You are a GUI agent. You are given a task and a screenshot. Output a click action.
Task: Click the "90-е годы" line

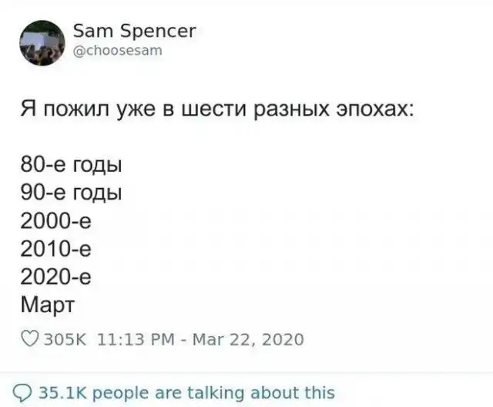(72, 192)
